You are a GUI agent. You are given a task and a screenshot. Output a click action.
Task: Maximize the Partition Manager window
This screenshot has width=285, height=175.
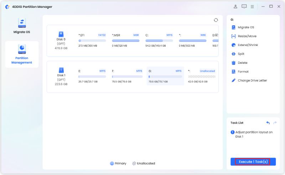tap(271, 6)
